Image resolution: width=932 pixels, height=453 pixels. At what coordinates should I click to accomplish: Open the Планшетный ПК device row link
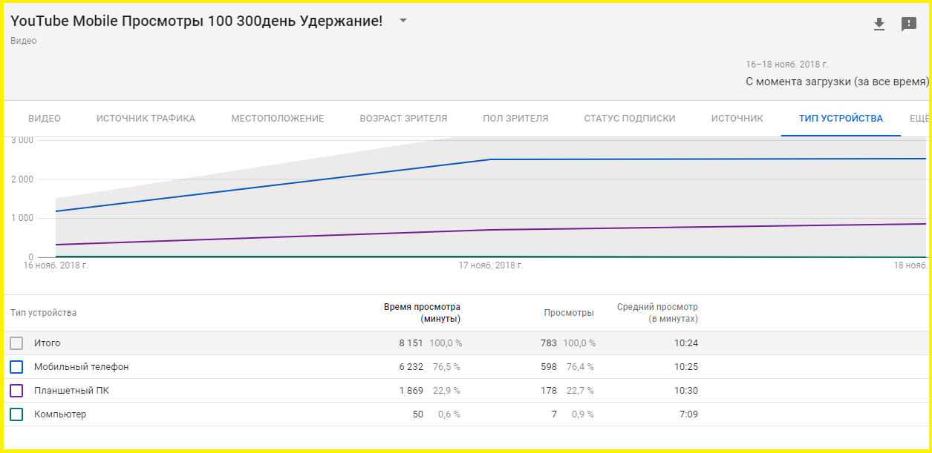click(71, 391)
